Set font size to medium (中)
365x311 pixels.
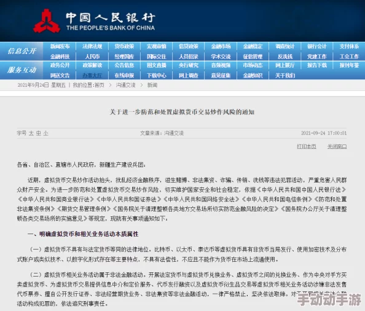[x=39, y=133]
